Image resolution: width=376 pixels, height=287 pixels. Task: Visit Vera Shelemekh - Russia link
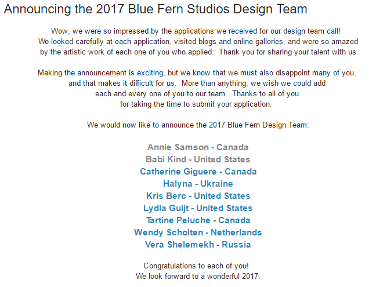[x=198, y=245]
